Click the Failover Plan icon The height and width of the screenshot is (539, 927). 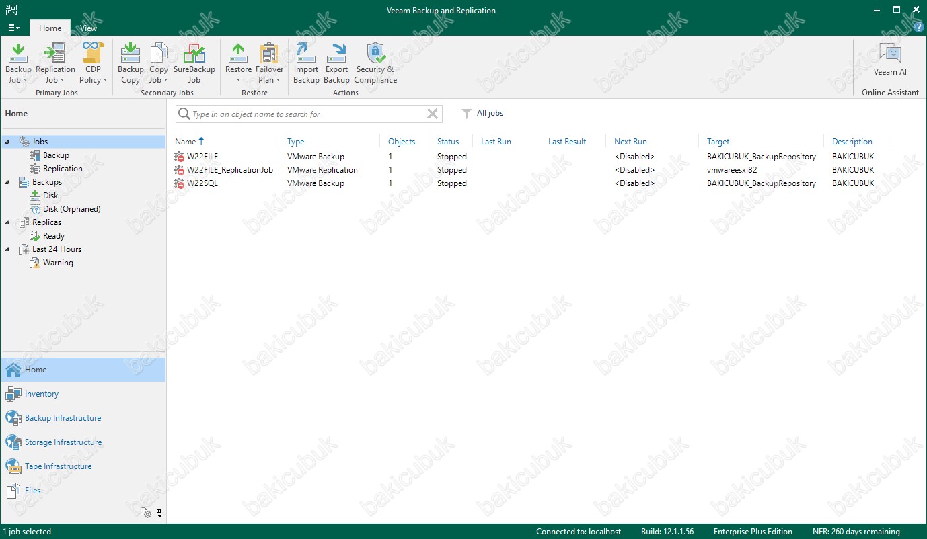[269, 52]
